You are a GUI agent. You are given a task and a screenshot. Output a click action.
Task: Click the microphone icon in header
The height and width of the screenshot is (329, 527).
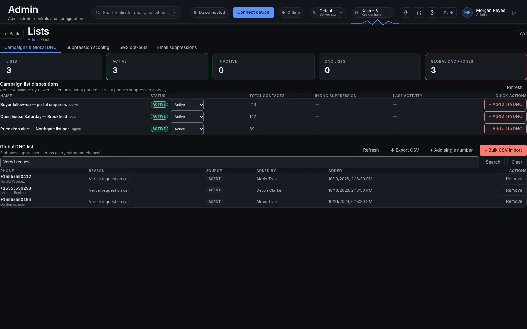coord(406,13)
